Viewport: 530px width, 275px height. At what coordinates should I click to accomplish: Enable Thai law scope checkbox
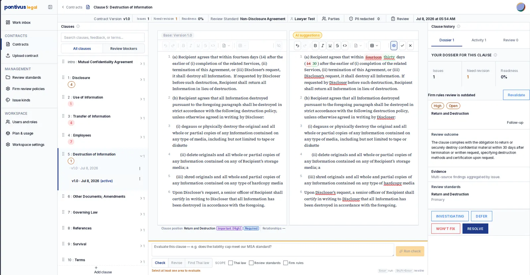[x=231, y=263]
